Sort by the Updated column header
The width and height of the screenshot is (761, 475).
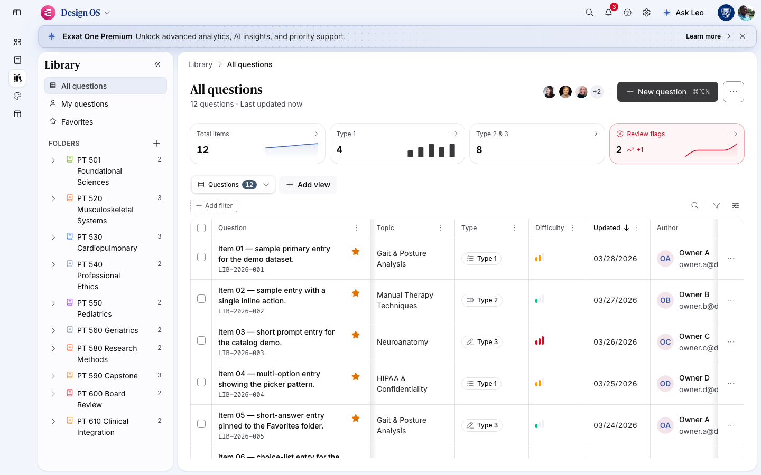coord(611,228)
